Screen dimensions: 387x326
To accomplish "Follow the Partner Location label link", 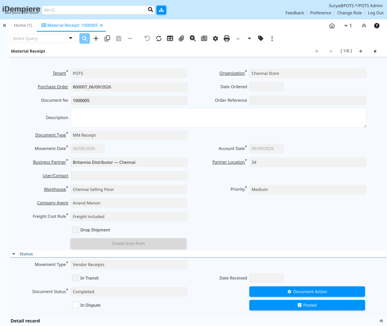I will pos(228,162).
